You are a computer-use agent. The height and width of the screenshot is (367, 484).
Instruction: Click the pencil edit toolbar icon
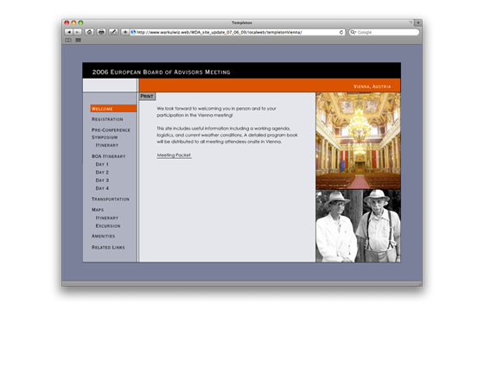coord(113,32)
